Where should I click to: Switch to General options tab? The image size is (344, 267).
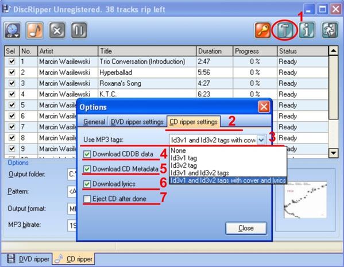pyautogui.click(x=94, y=122)
